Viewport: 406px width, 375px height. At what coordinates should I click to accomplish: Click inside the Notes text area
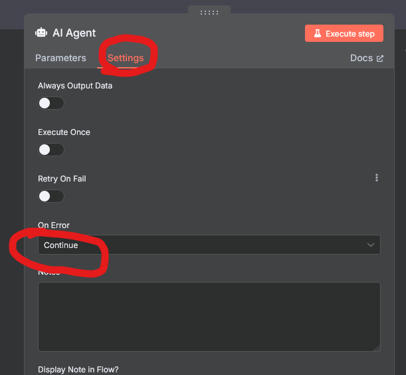tap(209, 316)
